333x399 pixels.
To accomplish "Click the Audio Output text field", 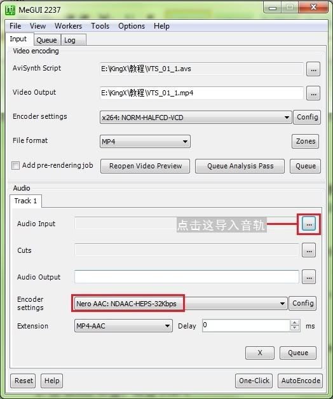I will click(187, 277).
